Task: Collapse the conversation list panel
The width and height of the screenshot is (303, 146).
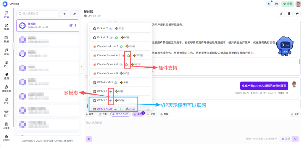Action: coord(81,67)
